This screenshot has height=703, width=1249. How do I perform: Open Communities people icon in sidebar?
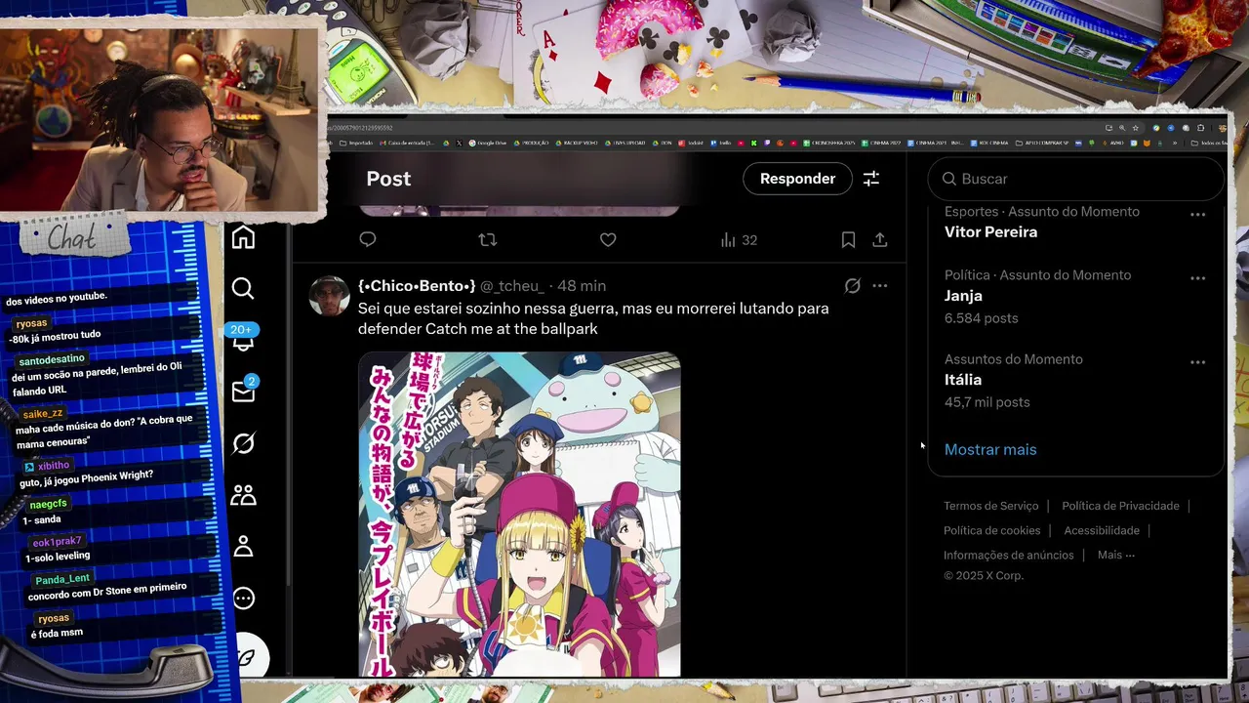(x=243, y=495)
